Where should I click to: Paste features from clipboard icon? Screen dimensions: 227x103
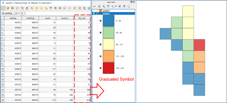[x=75, y=8]
